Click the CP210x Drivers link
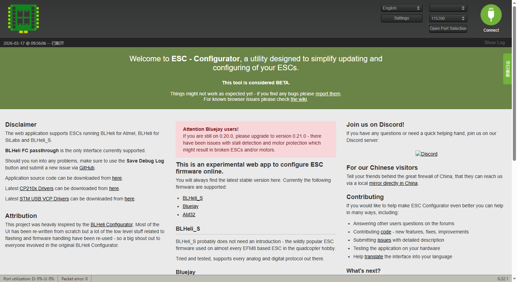Screen dimensions: 517x282 (x=36, y=188)
